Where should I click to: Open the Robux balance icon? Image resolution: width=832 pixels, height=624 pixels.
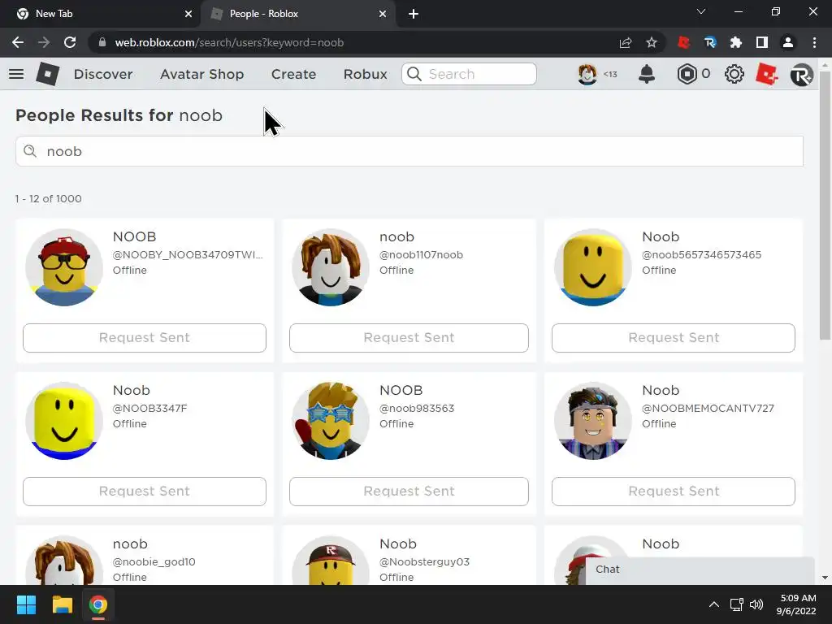pos(687,74)
